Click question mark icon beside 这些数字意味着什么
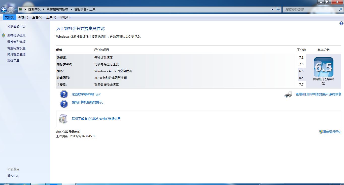This screenshot has width=344, height=185. pos(64,94)
